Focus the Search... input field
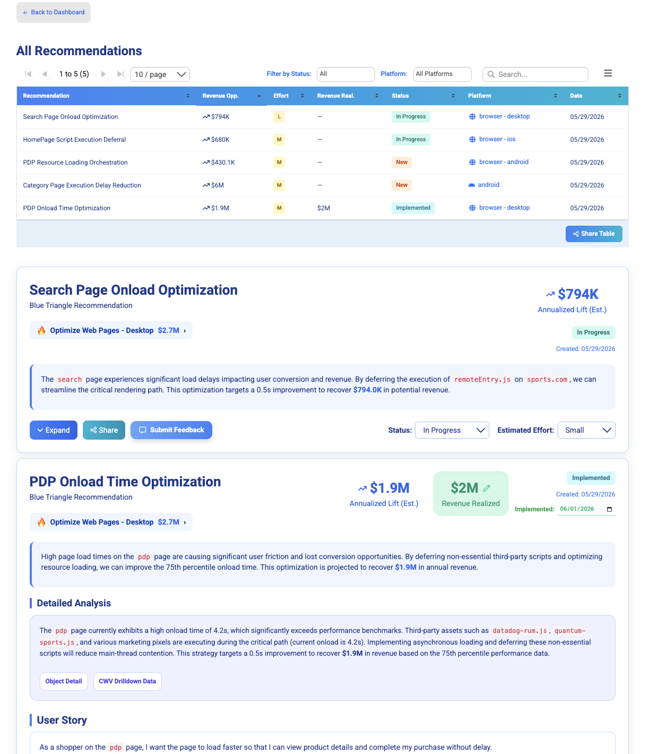 tap(535, 74)
